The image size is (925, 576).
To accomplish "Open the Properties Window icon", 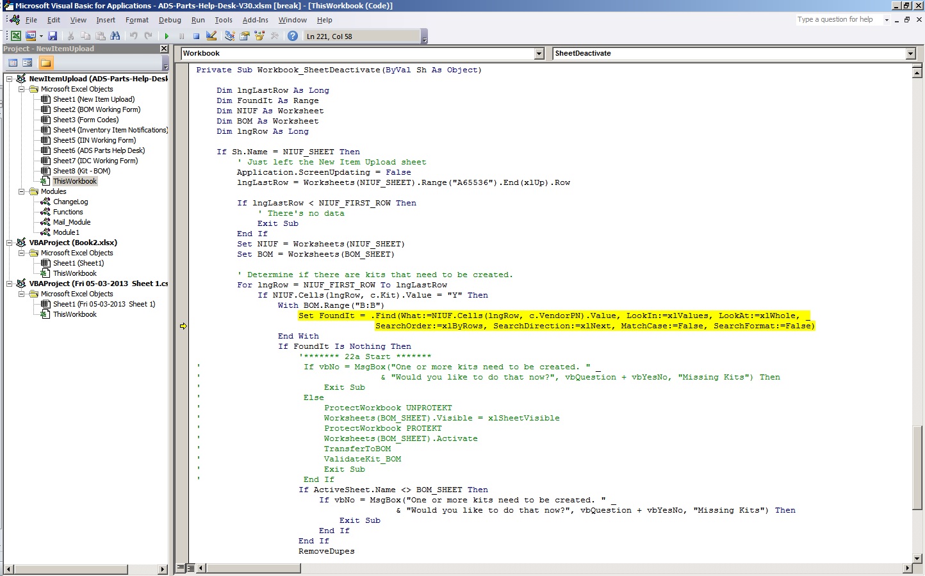I will coord(244,36).
